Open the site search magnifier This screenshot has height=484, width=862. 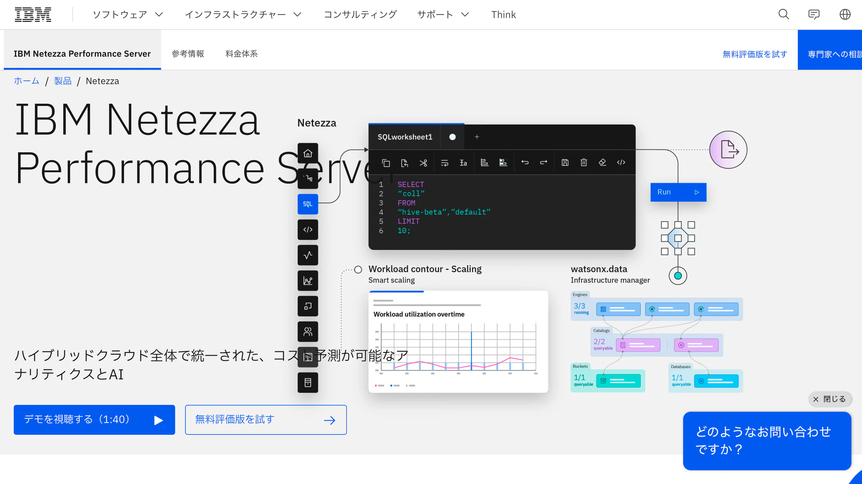click(x=783, y=14)
